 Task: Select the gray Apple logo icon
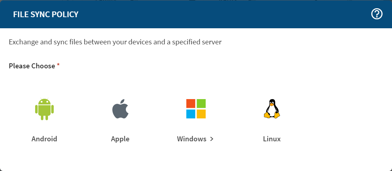[120, 109]
